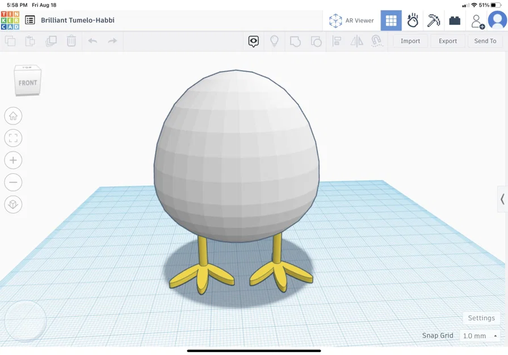Open workplane Settings
This screenshot has width=508, height=355.
coord(481,318)
